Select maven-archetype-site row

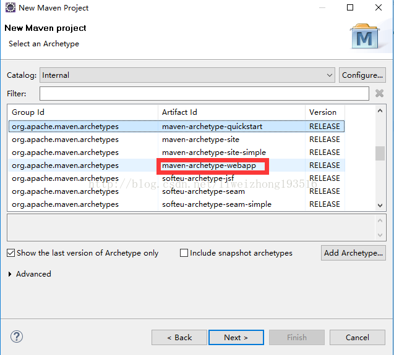coord(176,140)
